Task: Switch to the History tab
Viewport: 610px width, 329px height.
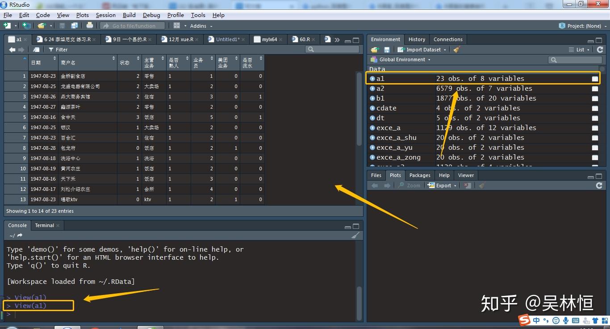Action: [417, 39]
